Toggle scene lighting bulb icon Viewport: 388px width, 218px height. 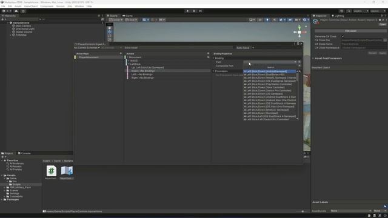click(267, 20)
